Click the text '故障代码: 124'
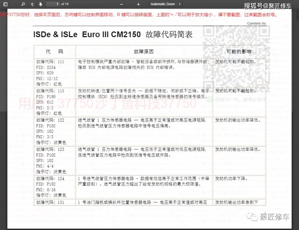Viewport: 299px width, 230px height. (50, 178)
